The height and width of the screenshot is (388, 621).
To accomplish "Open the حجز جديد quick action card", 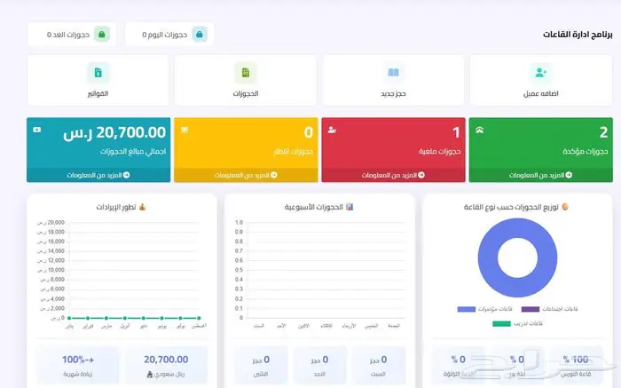I will (x=393, y=81).
